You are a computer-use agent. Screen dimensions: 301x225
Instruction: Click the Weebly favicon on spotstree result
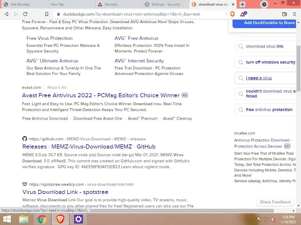pos(25,184)
